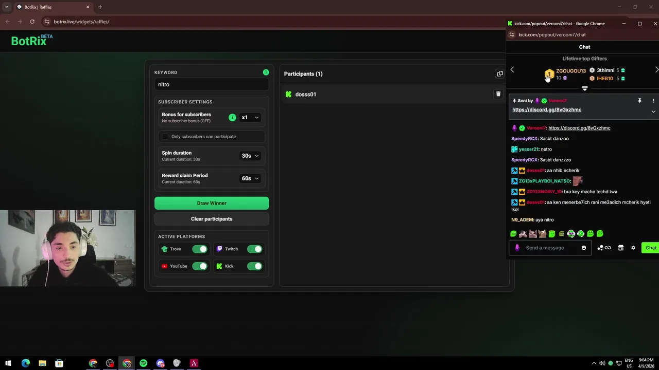This screenshot has width=659, height=370.
Task: Open Spotify from the taskbar
Action: (143, 363)
